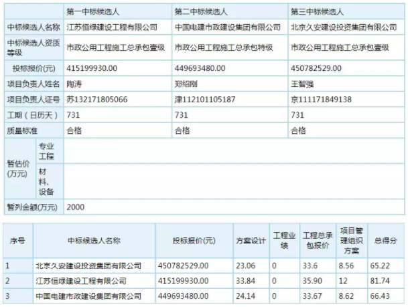Click bid price 415199930.00 in the top table
408x307 pixels.
click(x=92, y=68)
